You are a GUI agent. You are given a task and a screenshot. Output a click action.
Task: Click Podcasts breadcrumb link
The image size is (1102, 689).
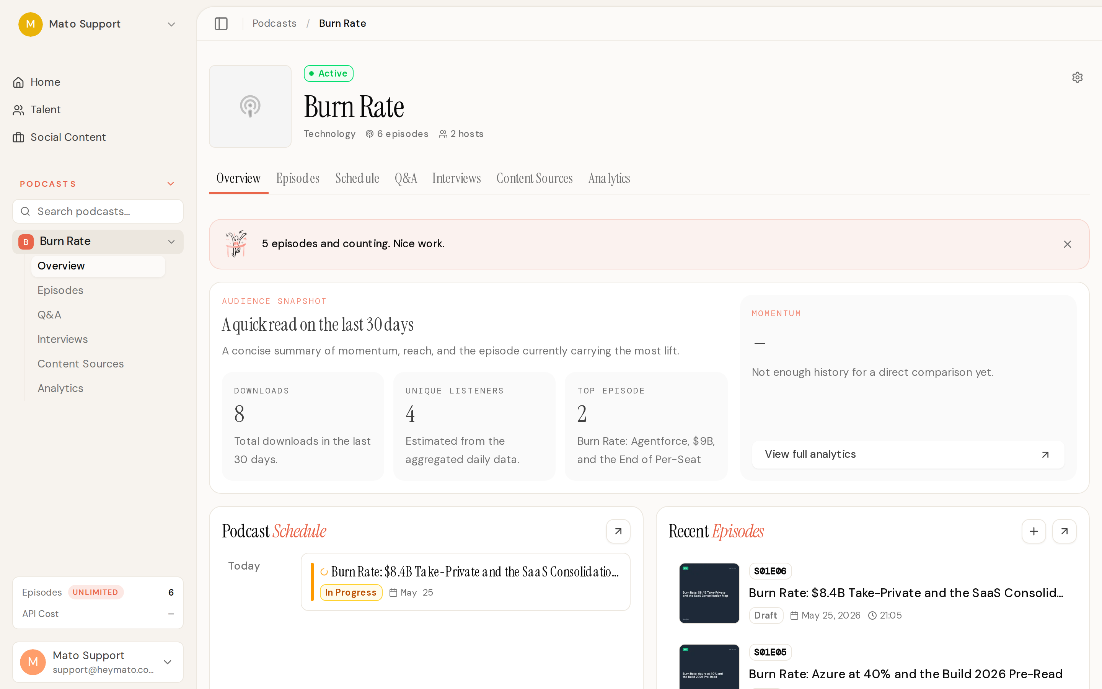(274, 23)
